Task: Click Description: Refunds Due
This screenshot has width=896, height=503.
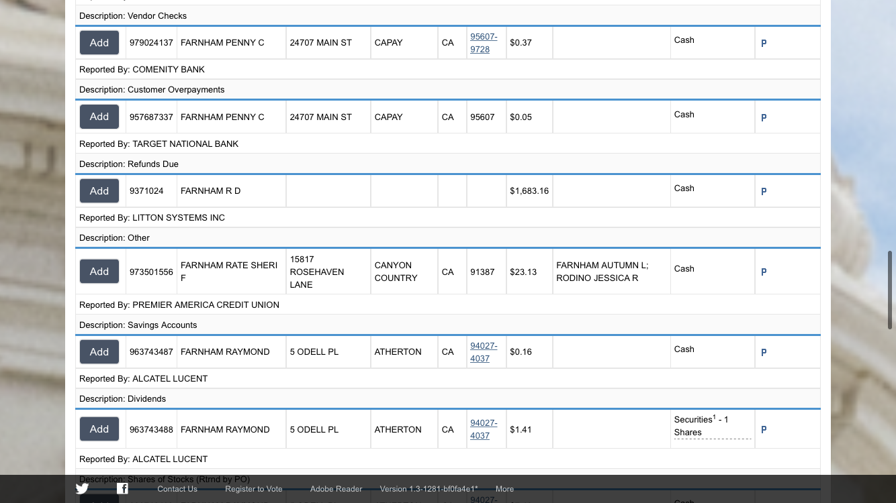Action: point(129,164)
